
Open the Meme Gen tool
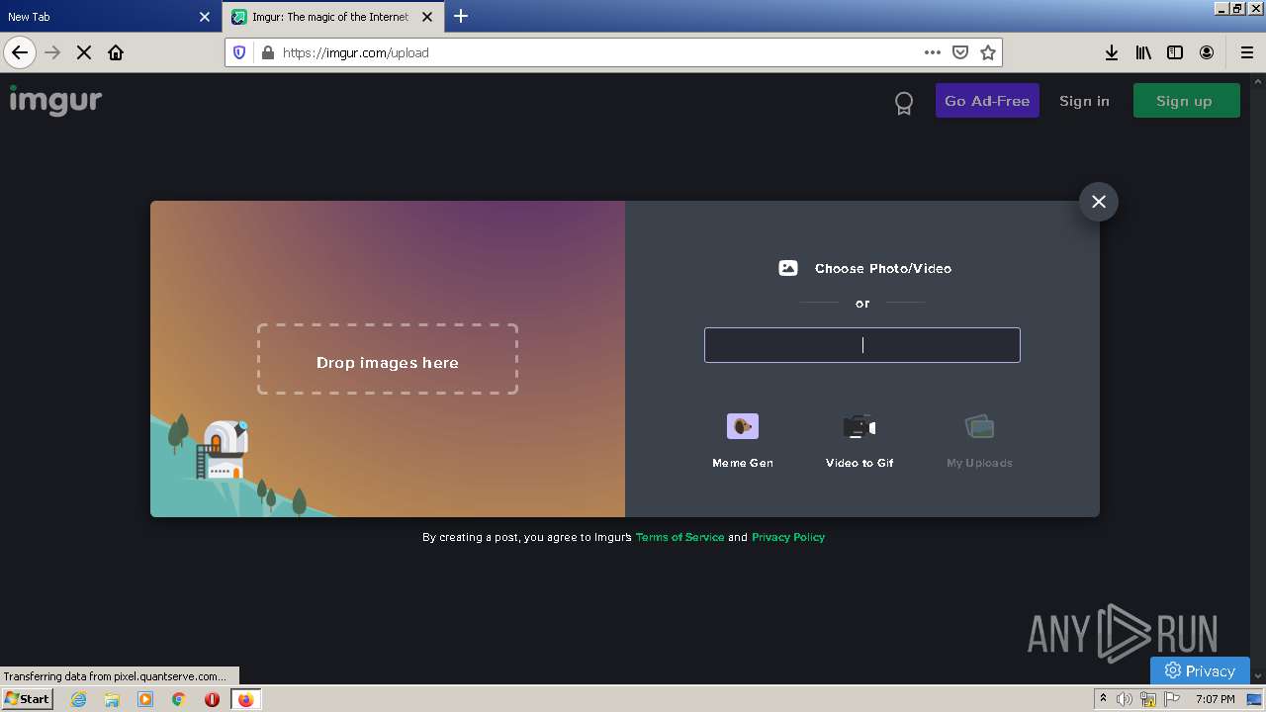(x=743, y=440)
